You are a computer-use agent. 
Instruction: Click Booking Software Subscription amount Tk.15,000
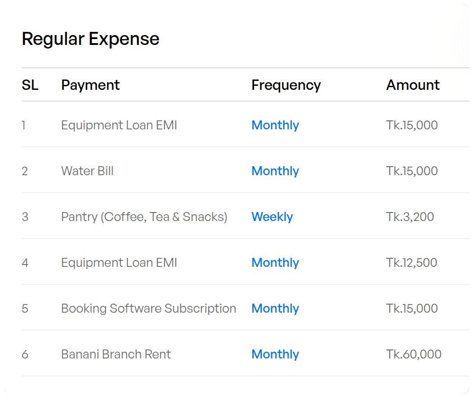coord(412,308)
